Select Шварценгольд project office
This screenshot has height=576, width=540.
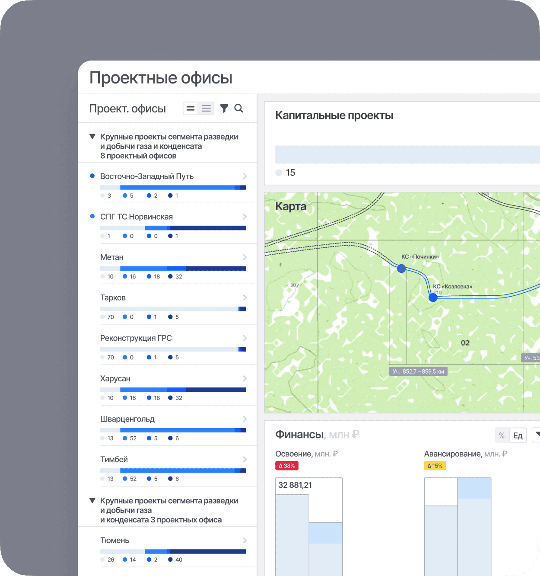coord(167,426)
